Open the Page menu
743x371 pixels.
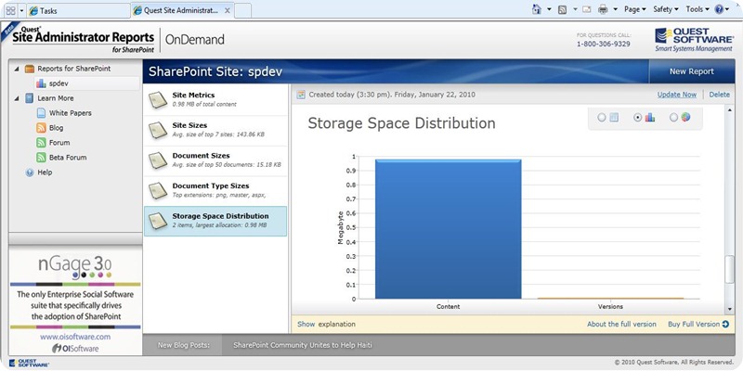pyautogui.click(x=635, y=9)
